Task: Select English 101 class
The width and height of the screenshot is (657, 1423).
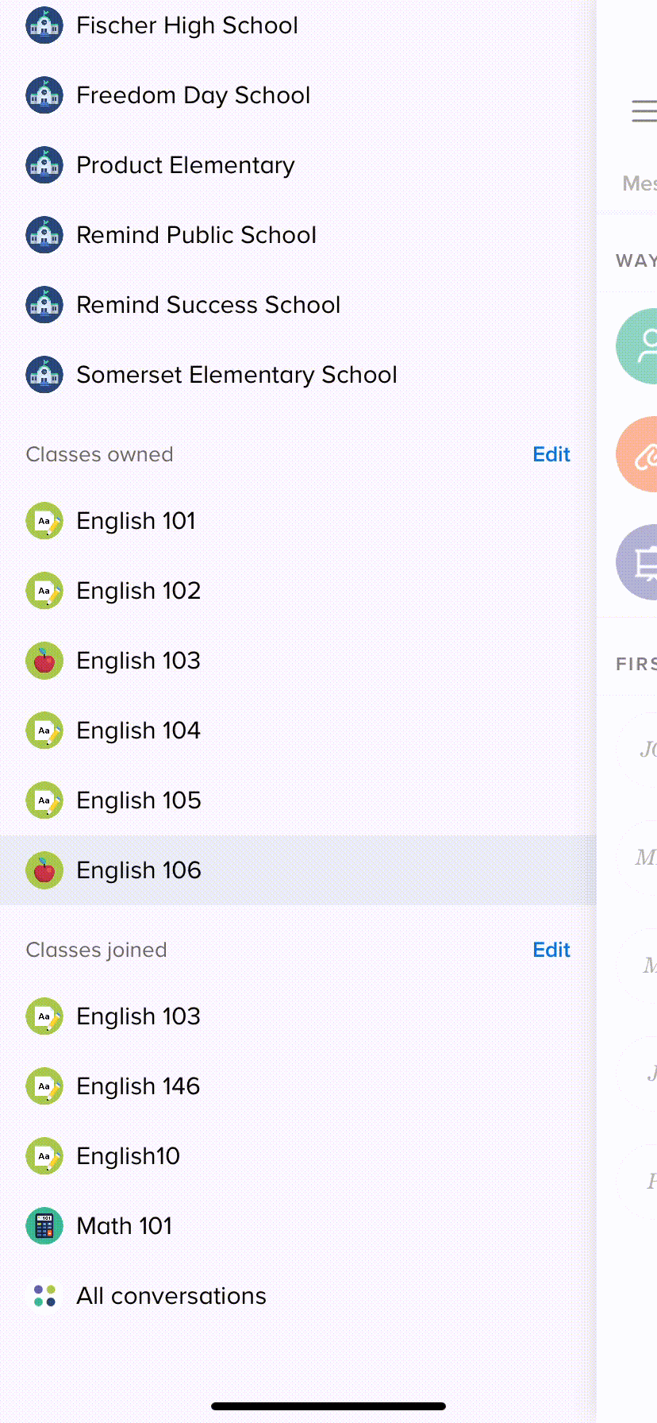Action: (136, 521)
